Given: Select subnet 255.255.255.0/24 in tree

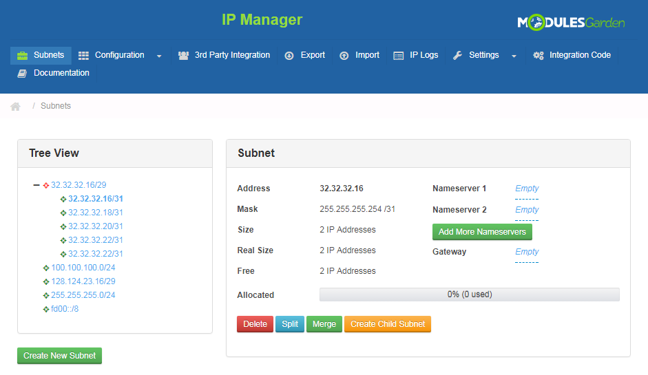Looking at the screenshot, I should pos(83,295).
